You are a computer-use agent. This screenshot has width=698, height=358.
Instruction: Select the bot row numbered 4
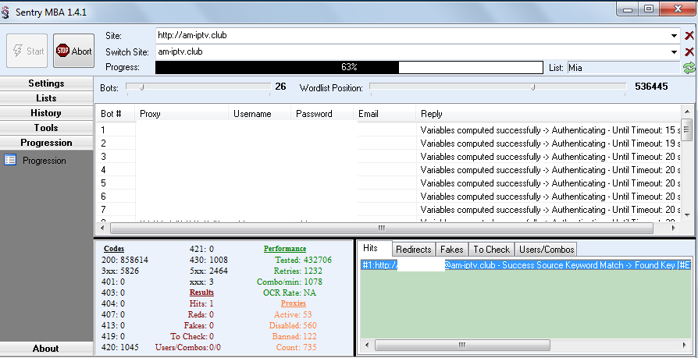coord(388,169)
